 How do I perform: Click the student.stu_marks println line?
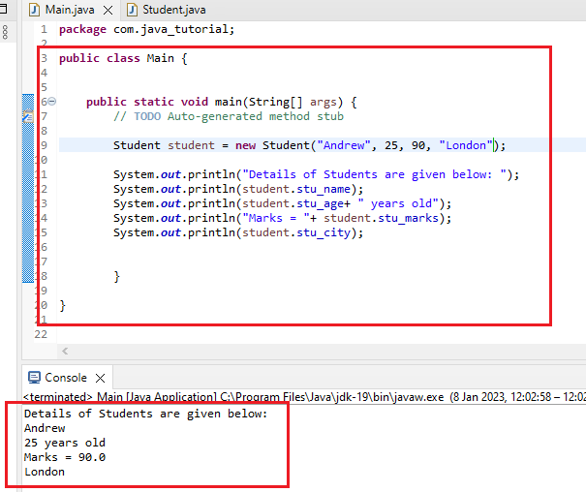coord(282,218)
